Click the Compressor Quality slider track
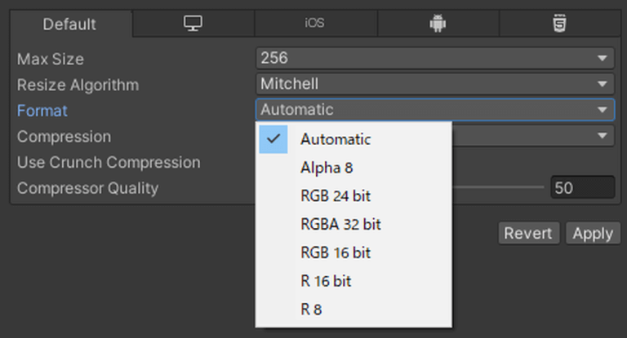Viewport: 627px width, 338px height. 498,187
